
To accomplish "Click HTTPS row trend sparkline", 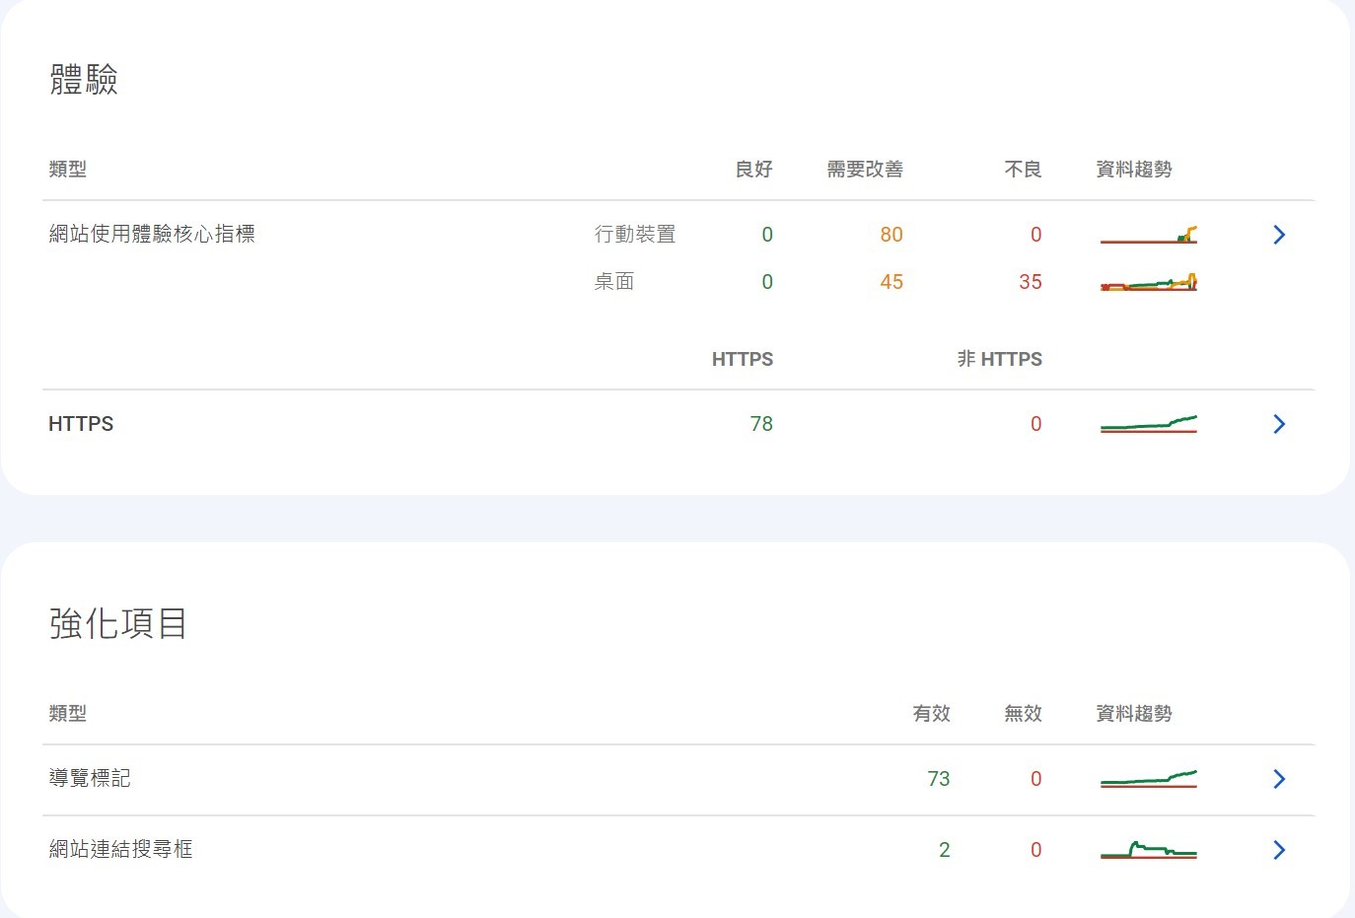I will tap(1149, 424).
